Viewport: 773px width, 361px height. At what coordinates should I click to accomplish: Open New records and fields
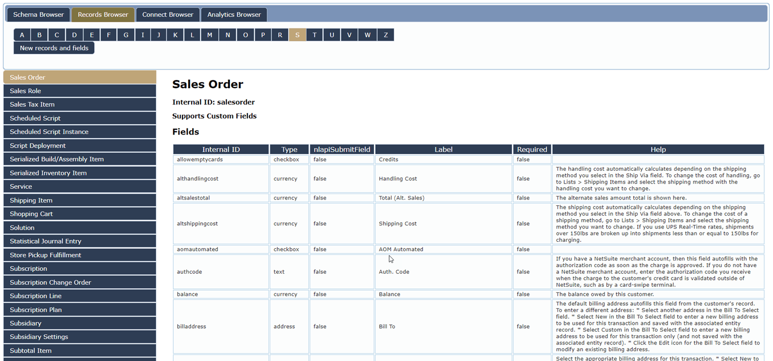tap(54, 48)
